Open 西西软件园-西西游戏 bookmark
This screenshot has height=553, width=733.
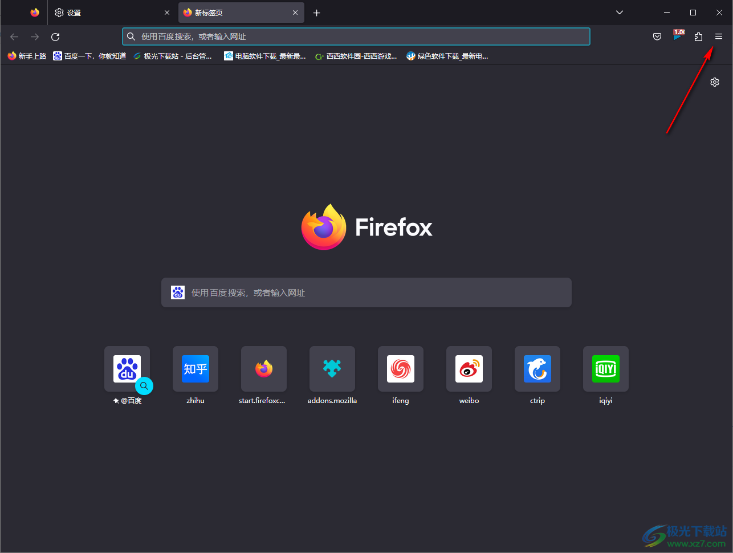[356, 56]
